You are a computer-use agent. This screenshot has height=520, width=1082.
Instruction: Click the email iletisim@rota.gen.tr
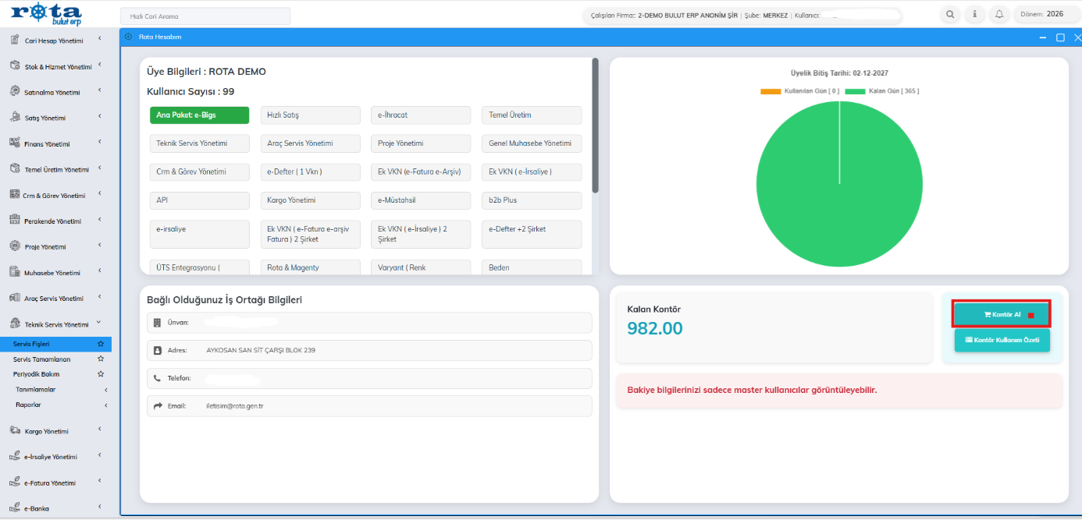[x=235, y=406]
